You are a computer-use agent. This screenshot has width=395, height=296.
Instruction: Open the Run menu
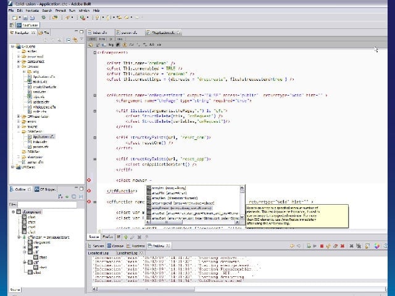point(72,10)
